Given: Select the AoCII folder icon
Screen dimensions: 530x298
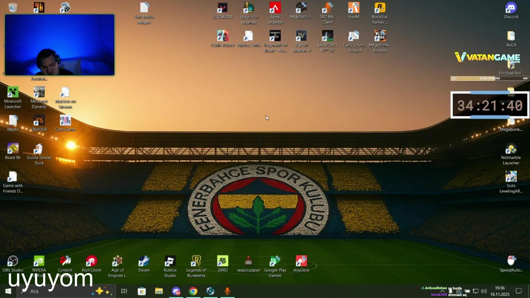Looking at the screenshot, I should [511, 39].
